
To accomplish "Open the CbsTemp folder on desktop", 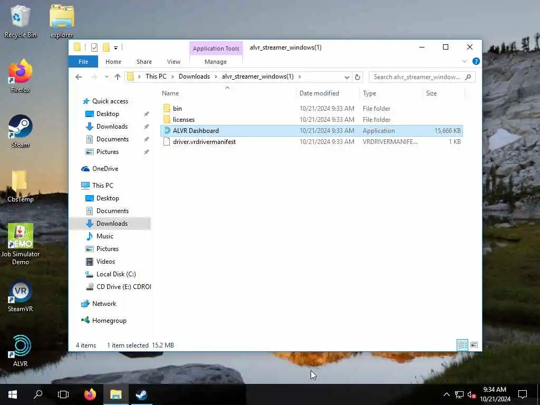I will pyautogui.click(x=21, y=186).
